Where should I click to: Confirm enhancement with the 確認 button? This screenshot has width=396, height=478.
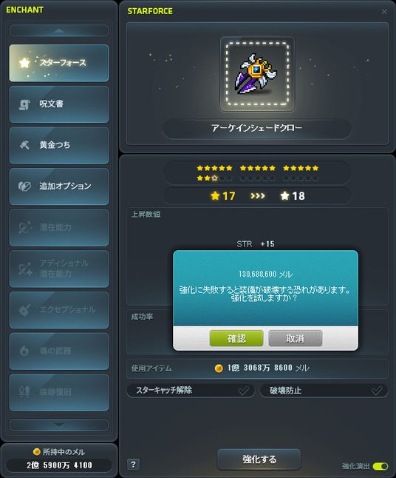tap(236, 338)
